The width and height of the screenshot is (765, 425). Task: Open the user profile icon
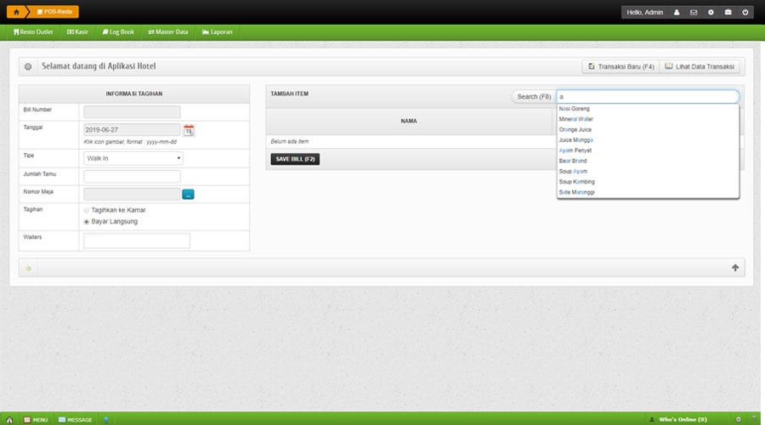(x=677, y=13)
